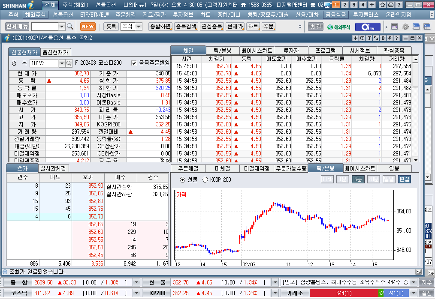Toggle the 20분 chart interval button
Viewport: 435px width, 299px height.
pos(373,179)
